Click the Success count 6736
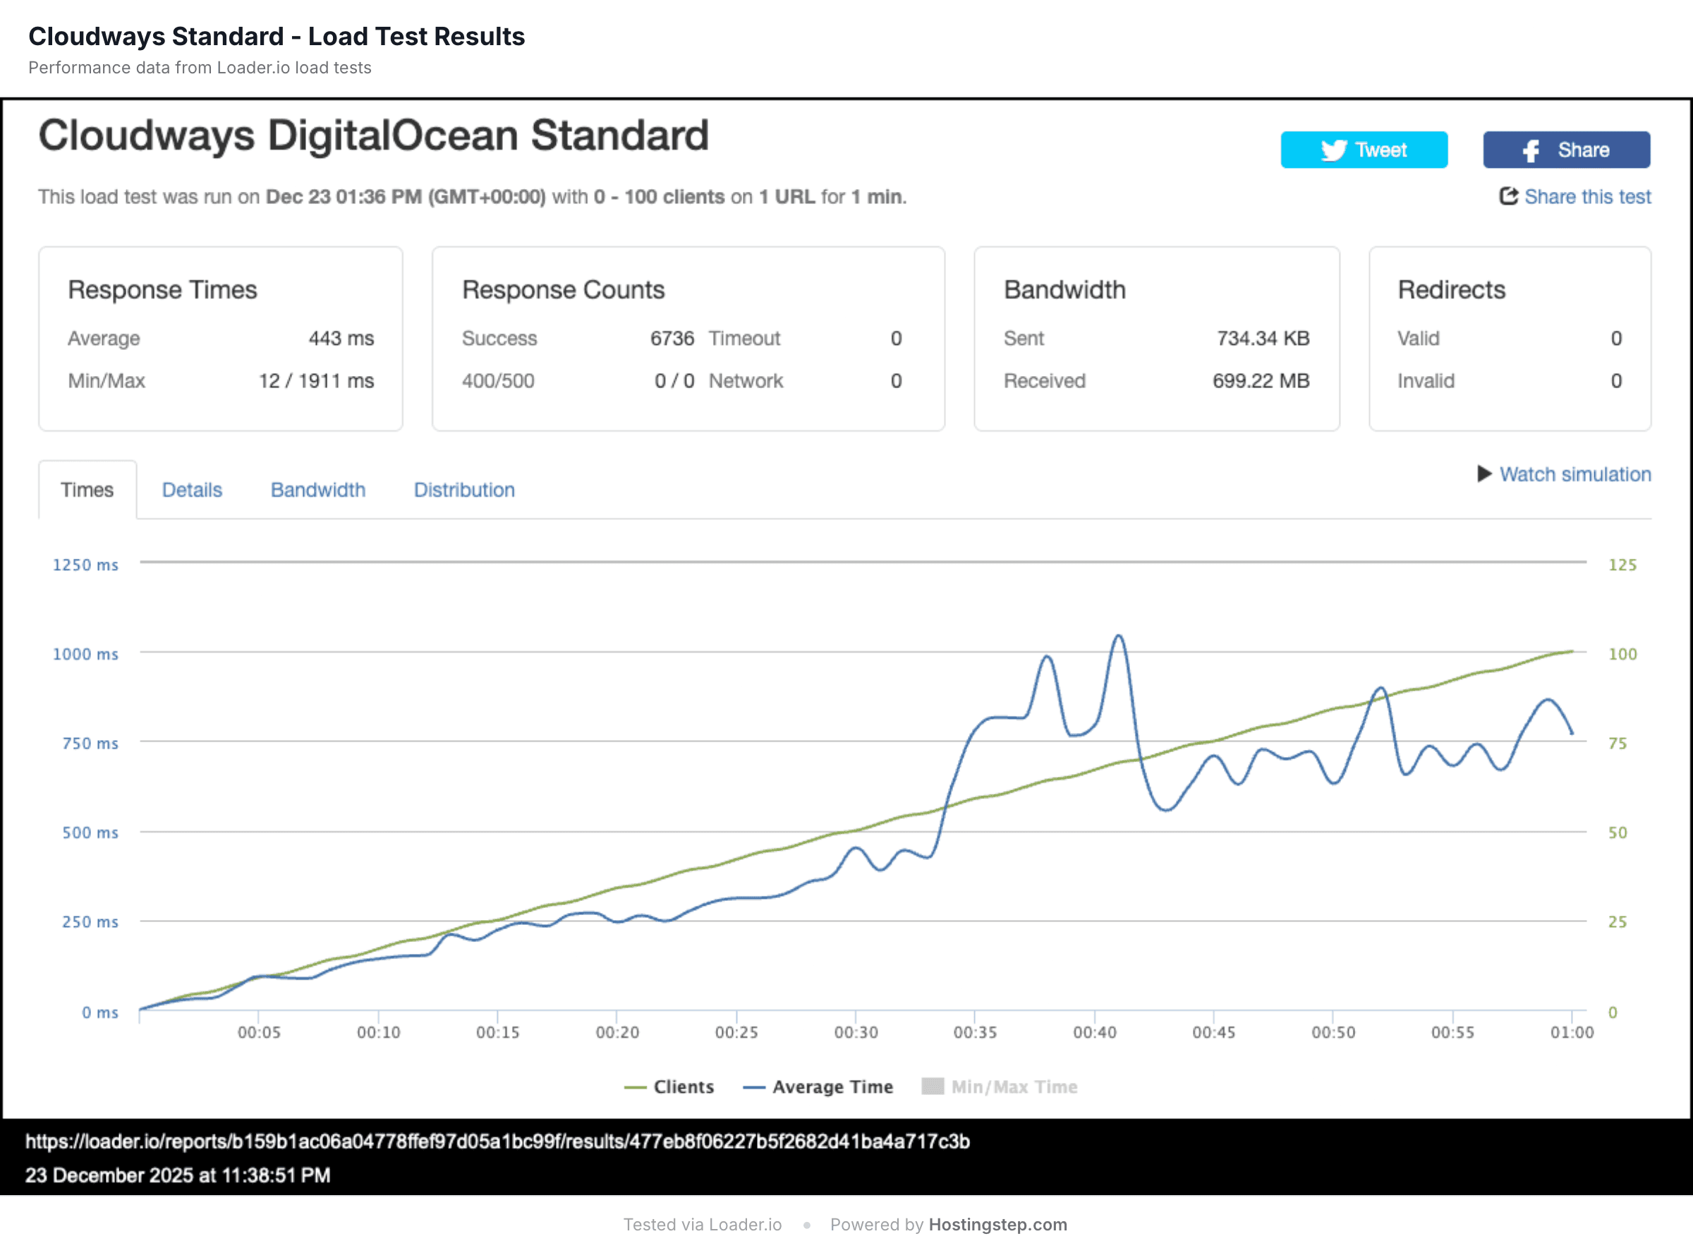This screenshot has width=1693, height=1253. click(x=672, y=338)
